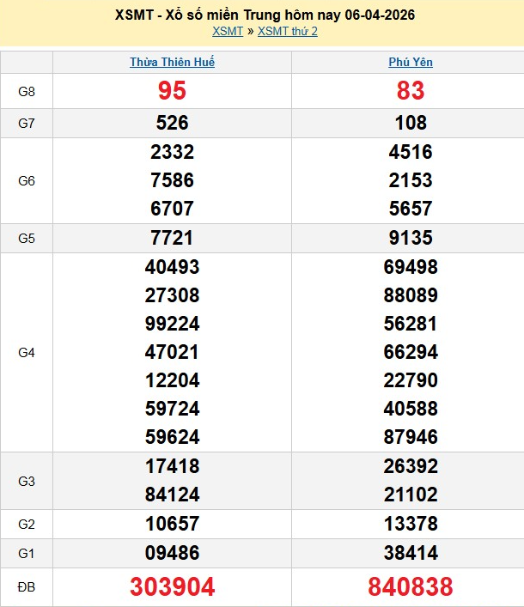Click Thừa Thiên Huế G8 number 95
Screen dimensions: 524x607
(x=172, y=91)
